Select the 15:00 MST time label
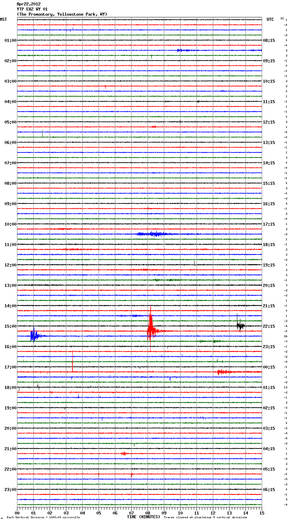 [x=10, y=326]
